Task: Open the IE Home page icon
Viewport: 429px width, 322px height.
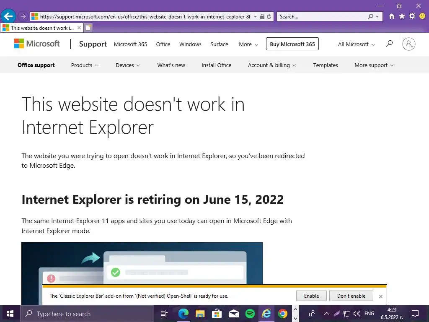Action: 392,16
